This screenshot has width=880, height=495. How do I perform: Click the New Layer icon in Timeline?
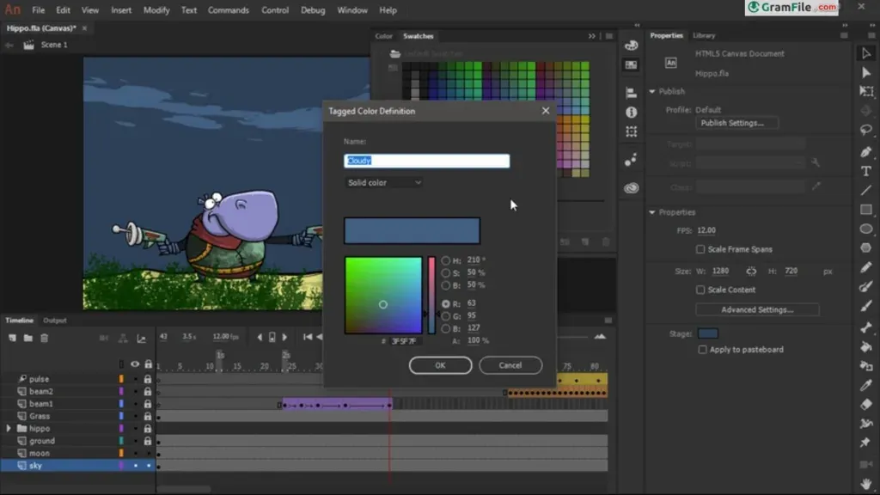[x=12, y=338]
